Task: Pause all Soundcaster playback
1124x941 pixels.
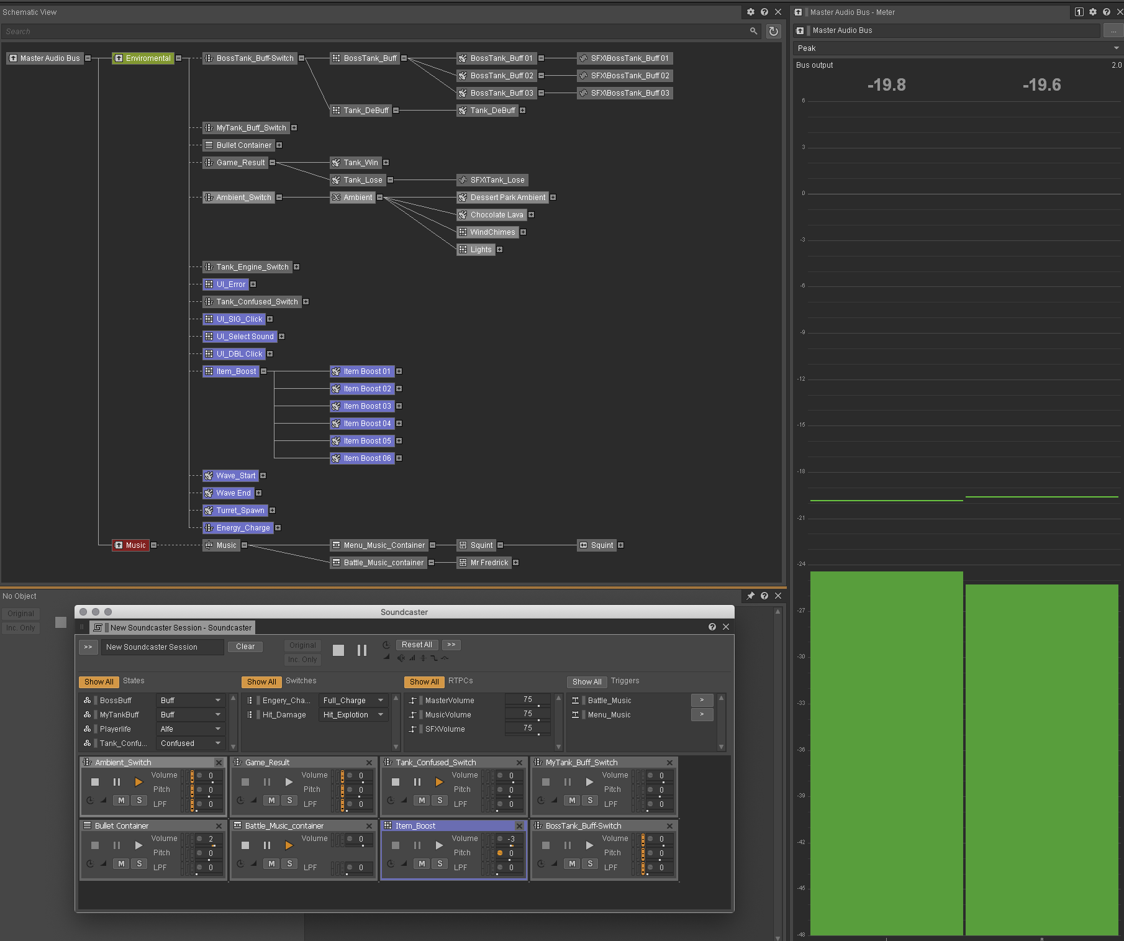Action: [362, 650]
